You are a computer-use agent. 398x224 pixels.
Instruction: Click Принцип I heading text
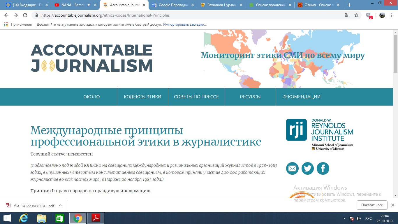[90, 191]
